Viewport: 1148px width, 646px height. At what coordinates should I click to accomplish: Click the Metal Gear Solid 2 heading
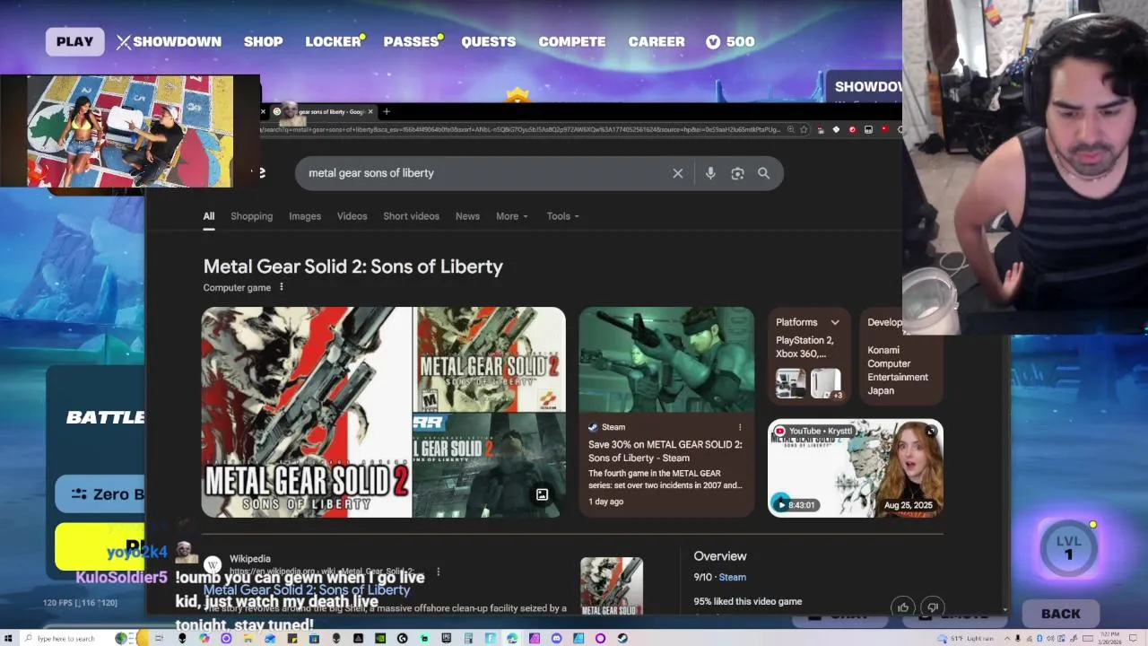coord(352,266)
